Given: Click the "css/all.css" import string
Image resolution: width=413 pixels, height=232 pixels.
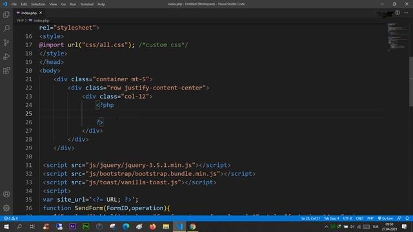Looking at the screenshot, I should point(105,44).
